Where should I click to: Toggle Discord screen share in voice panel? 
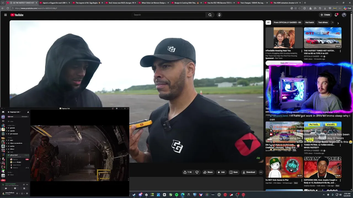click(15, 188)
